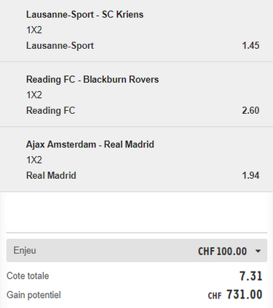This screenshot has width=273, height=308.
Task: Select the Reading FC pick under second match
Action: coord(51,110)
